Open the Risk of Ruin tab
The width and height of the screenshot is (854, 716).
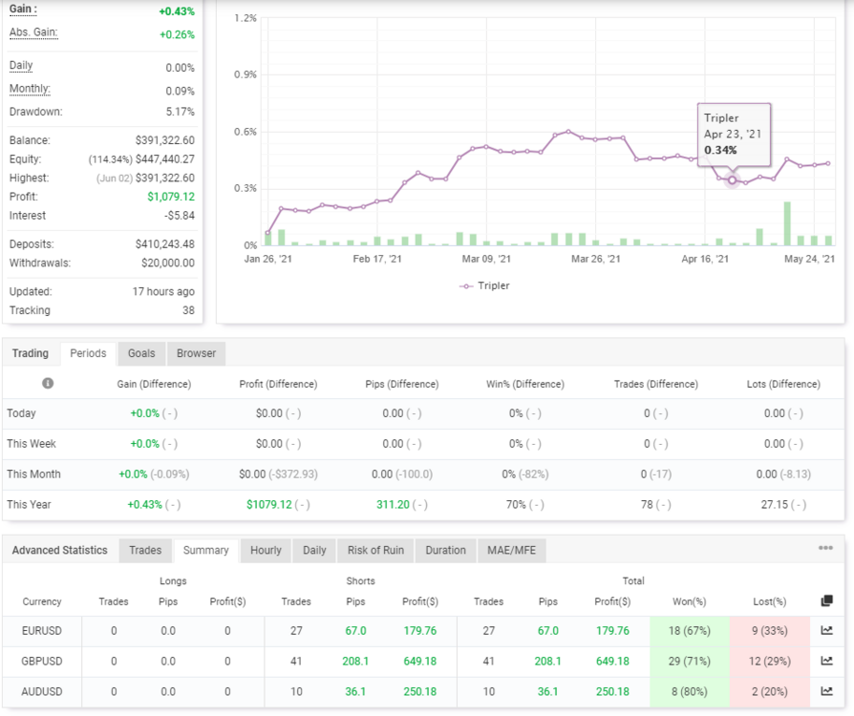click(375, 551)
